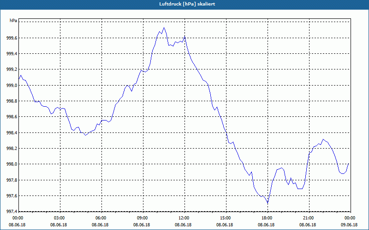Click the 18:00 time label
This screenshot has width=369, height=230.
pyautogui.click(x=268, y=218)
